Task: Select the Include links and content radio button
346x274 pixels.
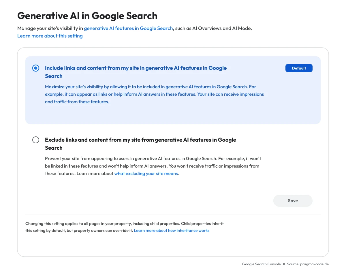Action: tap(36, 68)
